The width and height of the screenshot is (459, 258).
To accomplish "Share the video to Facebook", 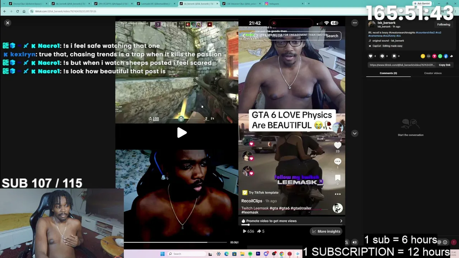I will click(x=446, y=56).
